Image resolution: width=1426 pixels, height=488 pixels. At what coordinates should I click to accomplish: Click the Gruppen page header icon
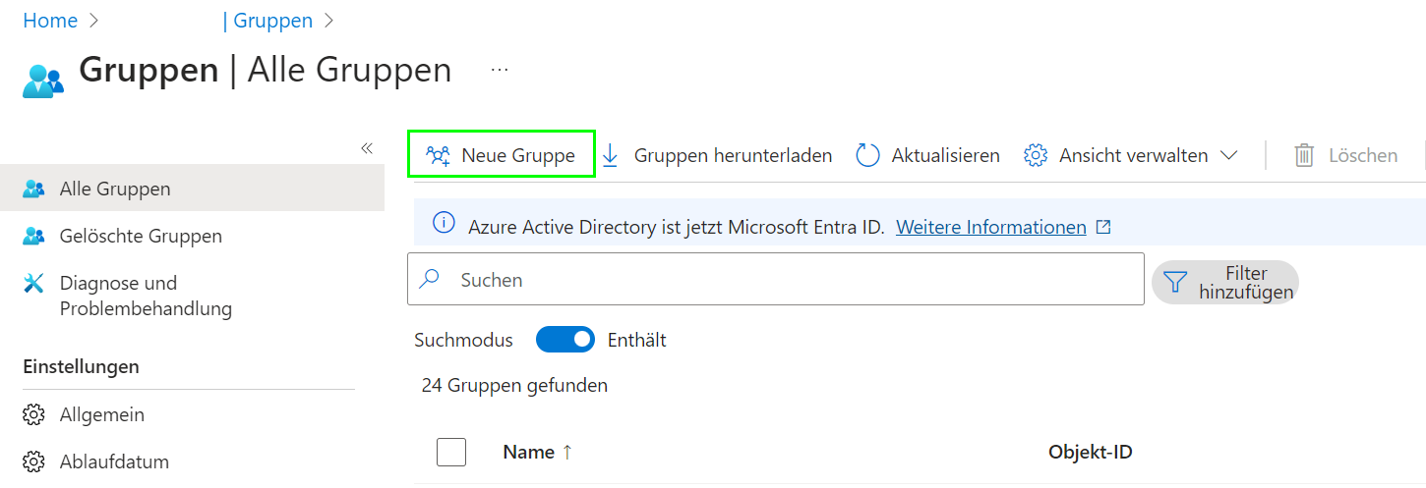pyautogui.click(x=43, y=80)
